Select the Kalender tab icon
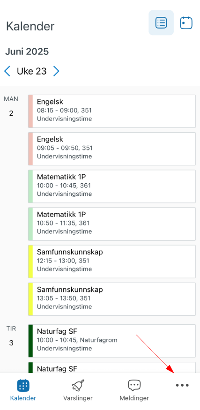The height and width of the screenshot is (410, 200). [23, 386]
